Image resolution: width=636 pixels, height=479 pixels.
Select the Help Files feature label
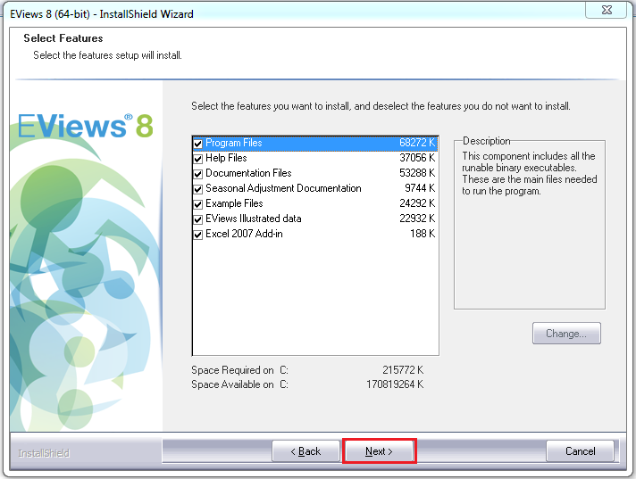pos(226,158)
